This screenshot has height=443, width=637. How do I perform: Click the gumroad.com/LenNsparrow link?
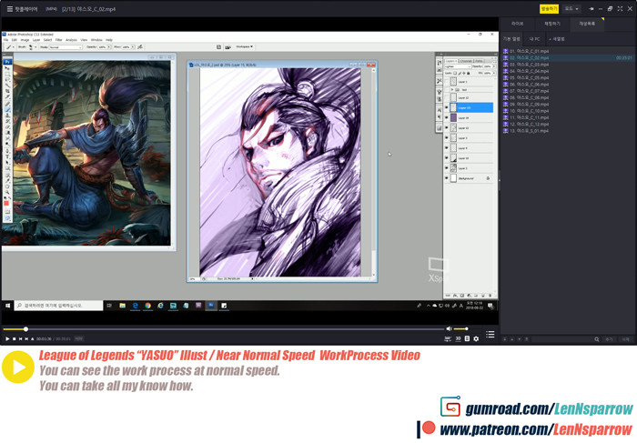(550, 408)
